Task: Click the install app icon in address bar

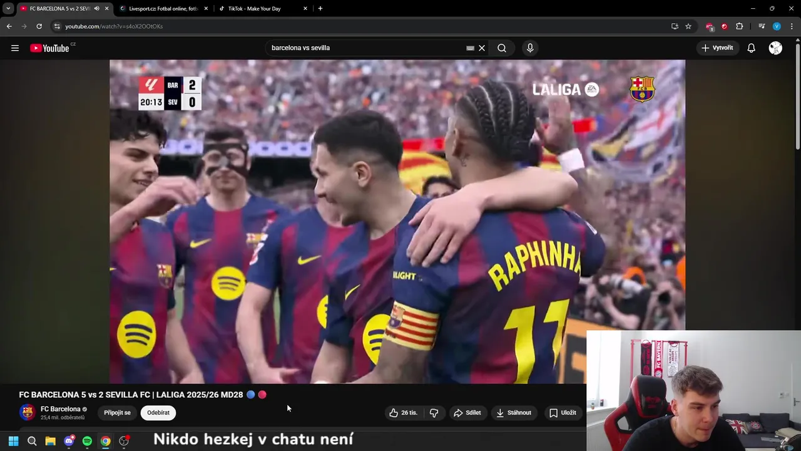Action: (x=675, y=26)
